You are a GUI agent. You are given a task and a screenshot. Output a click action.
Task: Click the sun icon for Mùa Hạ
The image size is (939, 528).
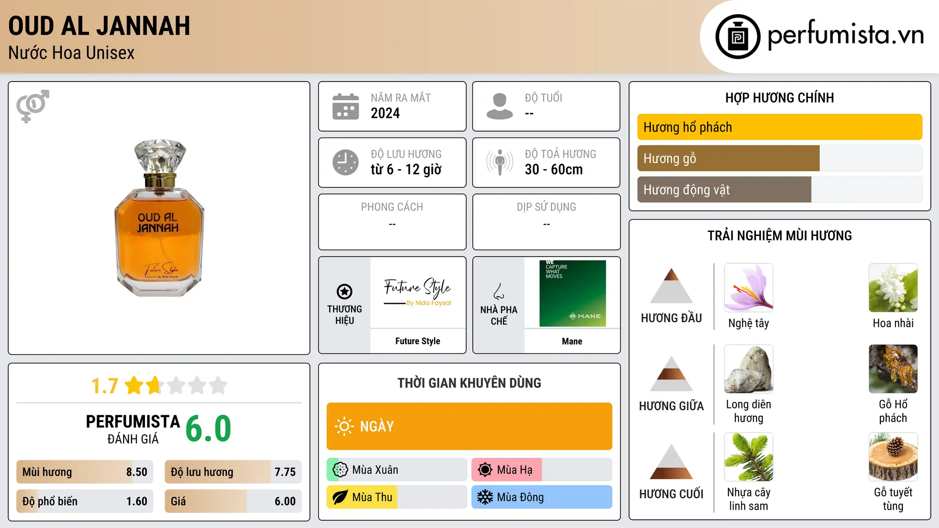click(485, 470)
